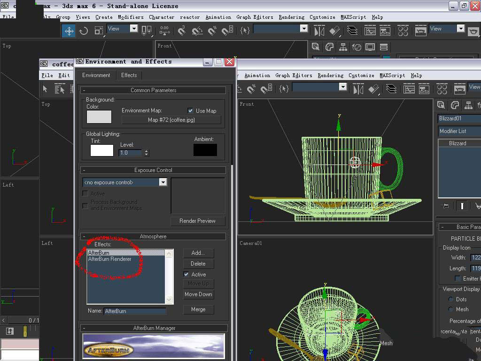Click the white Tint color swatch
The height and width of the screenshot is (361, 481).
[x=102, y=150]
